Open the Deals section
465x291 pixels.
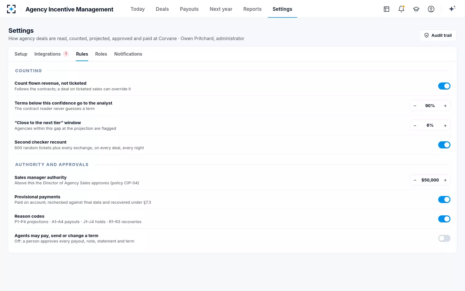[162, 9]
